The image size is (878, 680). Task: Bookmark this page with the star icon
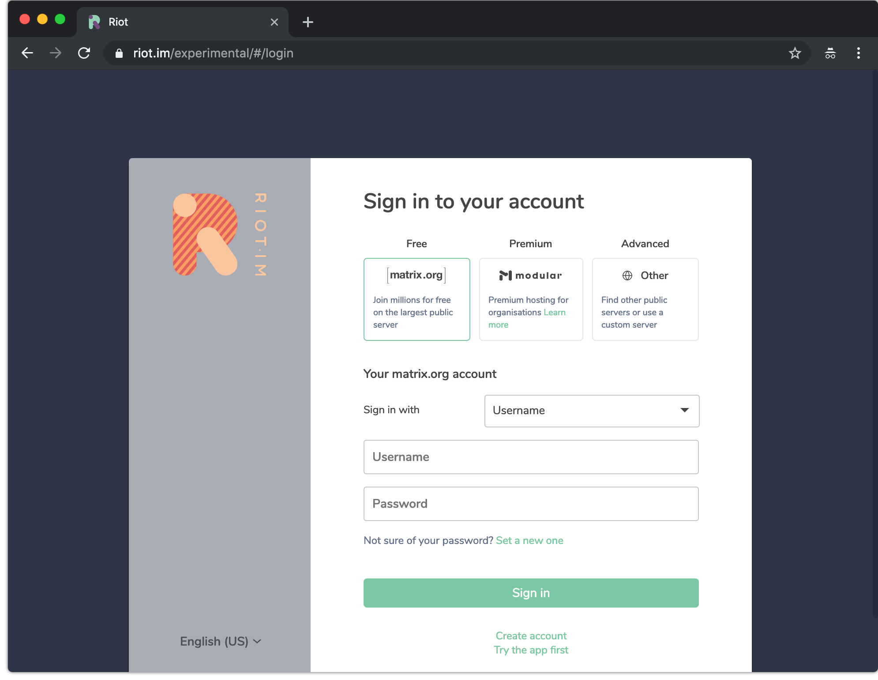click(795, 53)
